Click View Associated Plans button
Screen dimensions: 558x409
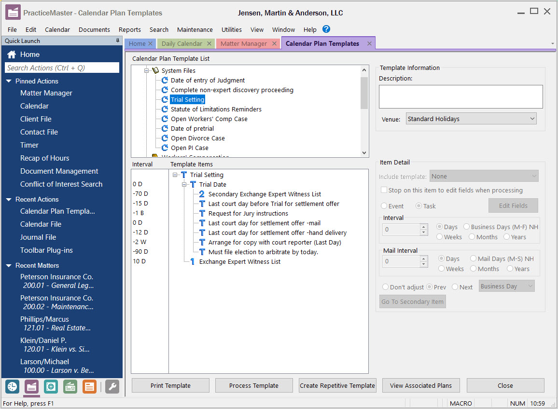coord(420,385)
